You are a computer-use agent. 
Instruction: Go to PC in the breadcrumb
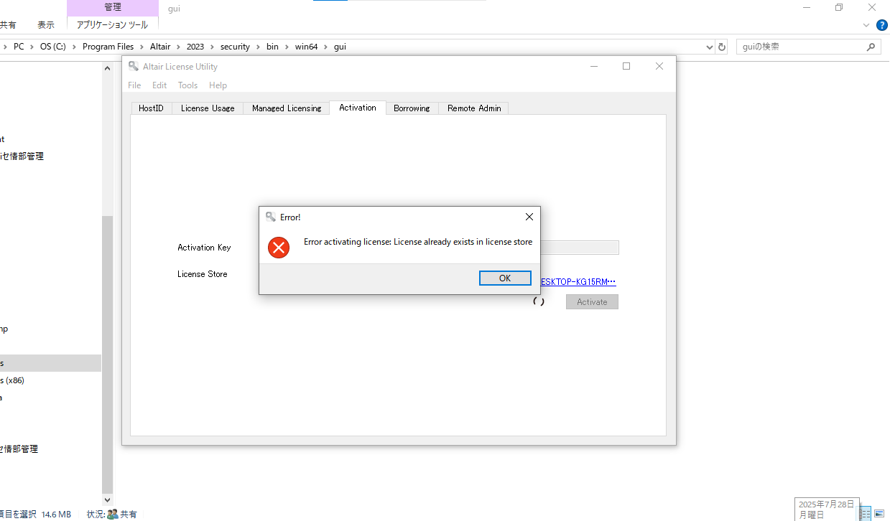tap(19, 47)
